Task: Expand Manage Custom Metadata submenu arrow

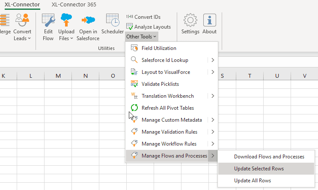Action: [213, 120]
